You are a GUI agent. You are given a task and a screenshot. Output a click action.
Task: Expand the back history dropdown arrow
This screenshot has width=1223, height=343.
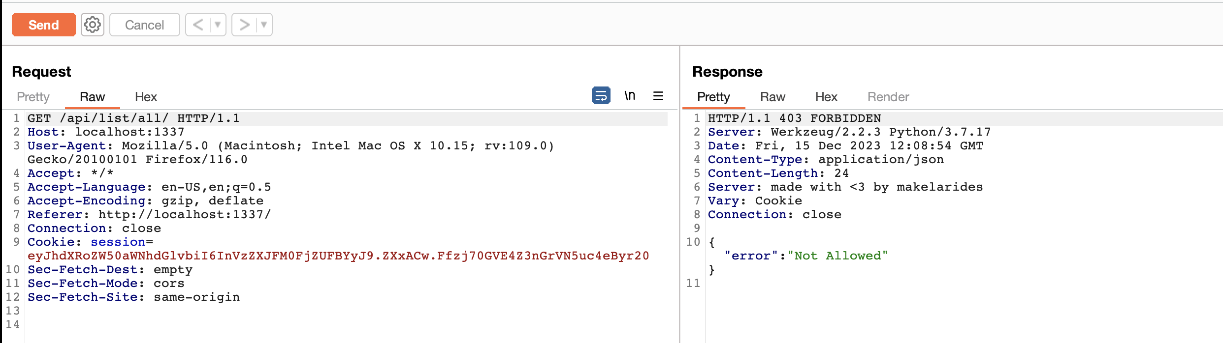[x=217, y=25]
